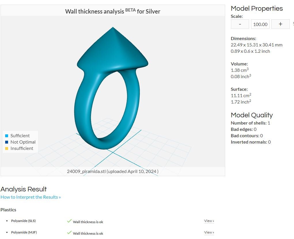Viewport: 294px width, 239px height.
Task: Click the Wall thickness analysis title
Action: pos(113,11)
